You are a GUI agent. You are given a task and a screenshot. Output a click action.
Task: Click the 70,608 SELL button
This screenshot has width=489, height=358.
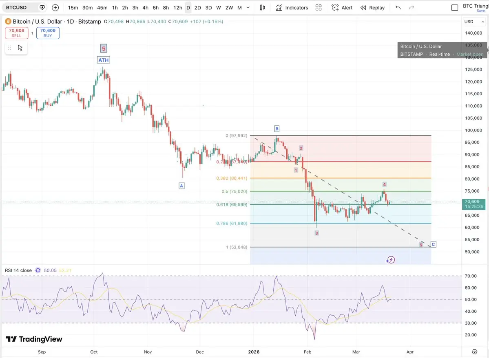[17, 33]
